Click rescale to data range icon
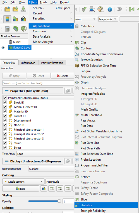 click(x=52, y=188)
